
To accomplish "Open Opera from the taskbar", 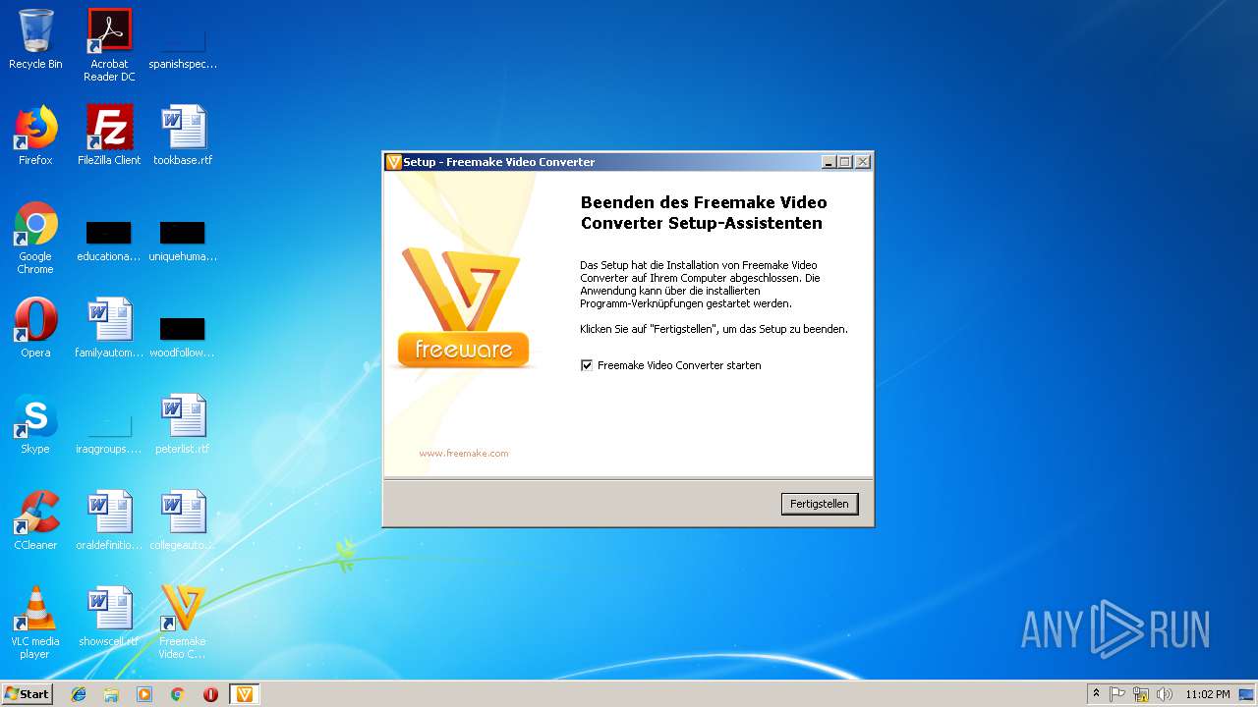I will [x=210, y=694].
